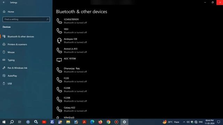Click the network globe tray icon
Screen dimensions: 223x125
click(x=196, y=122)
